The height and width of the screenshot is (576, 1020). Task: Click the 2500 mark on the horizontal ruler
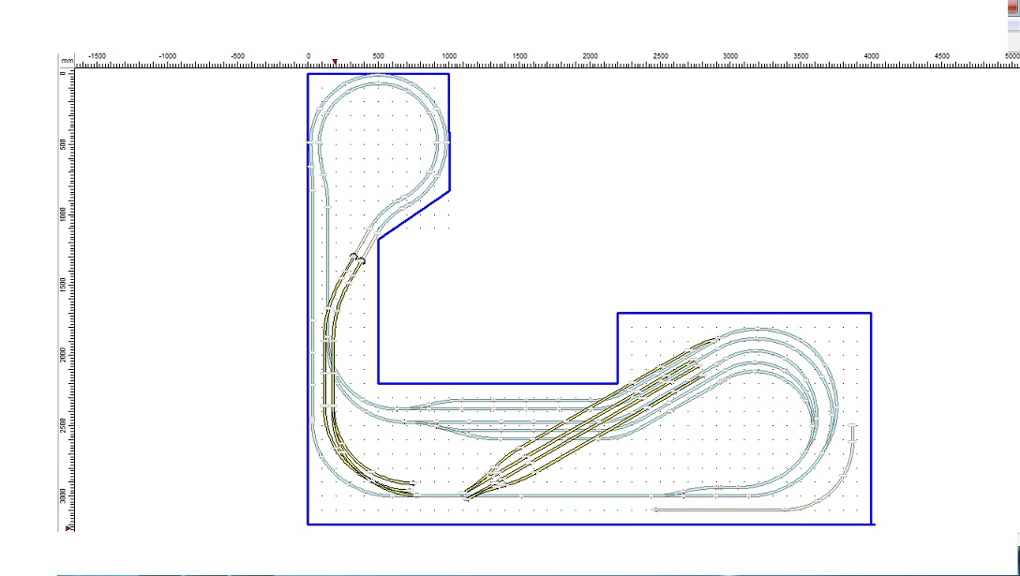(x=660, y=57)
